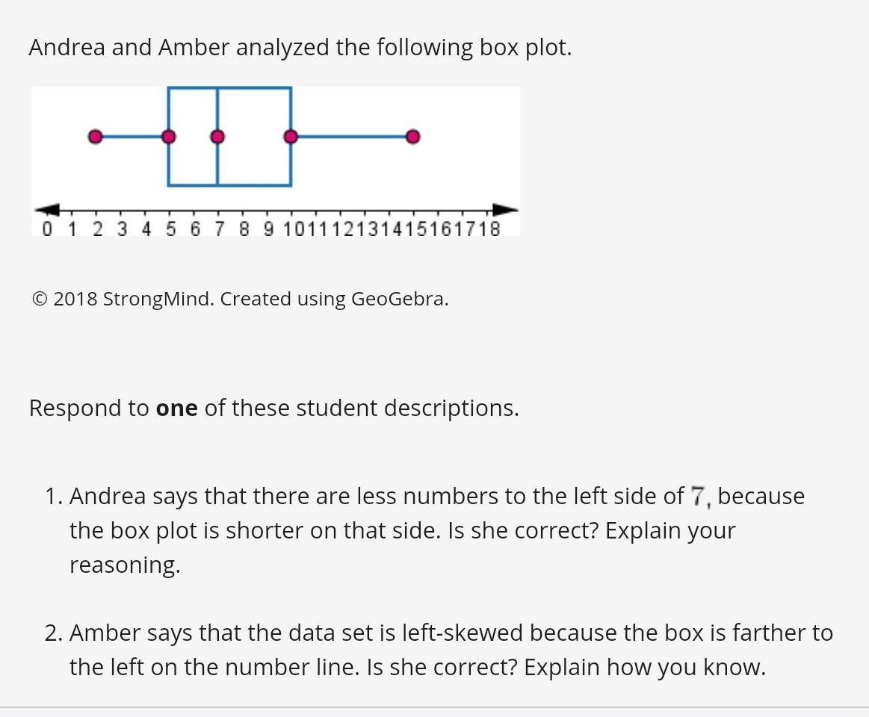Click the bold word "one"

coord(176,409)
